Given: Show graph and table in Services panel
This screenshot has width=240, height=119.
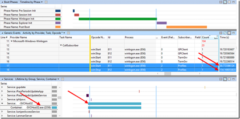Looking at the screenshot, I should pyautogui.click(x=221, y=79).
